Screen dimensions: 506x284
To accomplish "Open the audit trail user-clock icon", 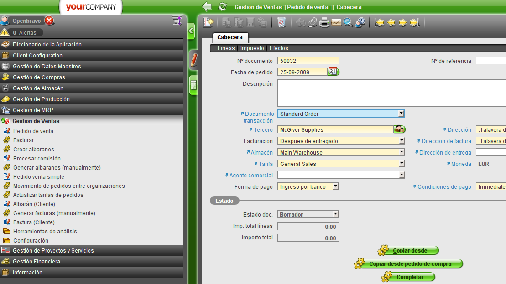I will 360,23.
